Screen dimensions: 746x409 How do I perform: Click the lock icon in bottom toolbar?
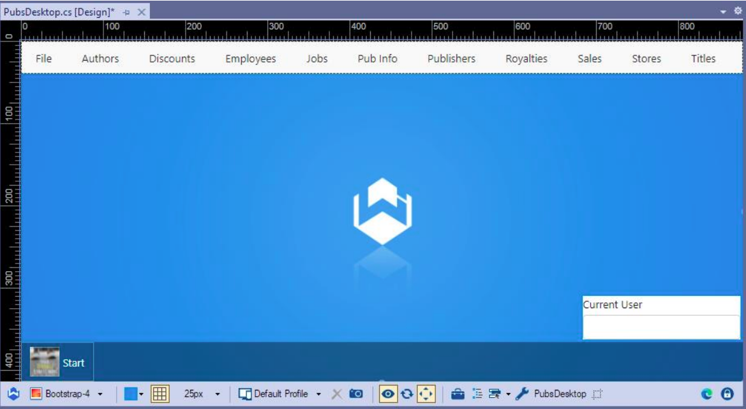click(x=727, y=394)
